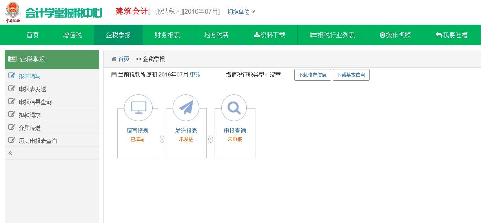The image size is (481, 223).
Task: Click the edit icon beside 扣款请求
Action: coord(12,114)
